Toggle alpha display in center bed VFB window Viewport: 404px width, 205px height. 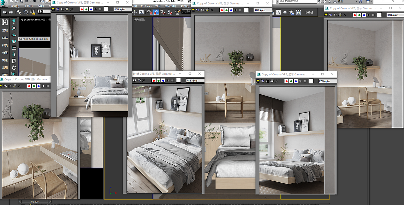168,80
